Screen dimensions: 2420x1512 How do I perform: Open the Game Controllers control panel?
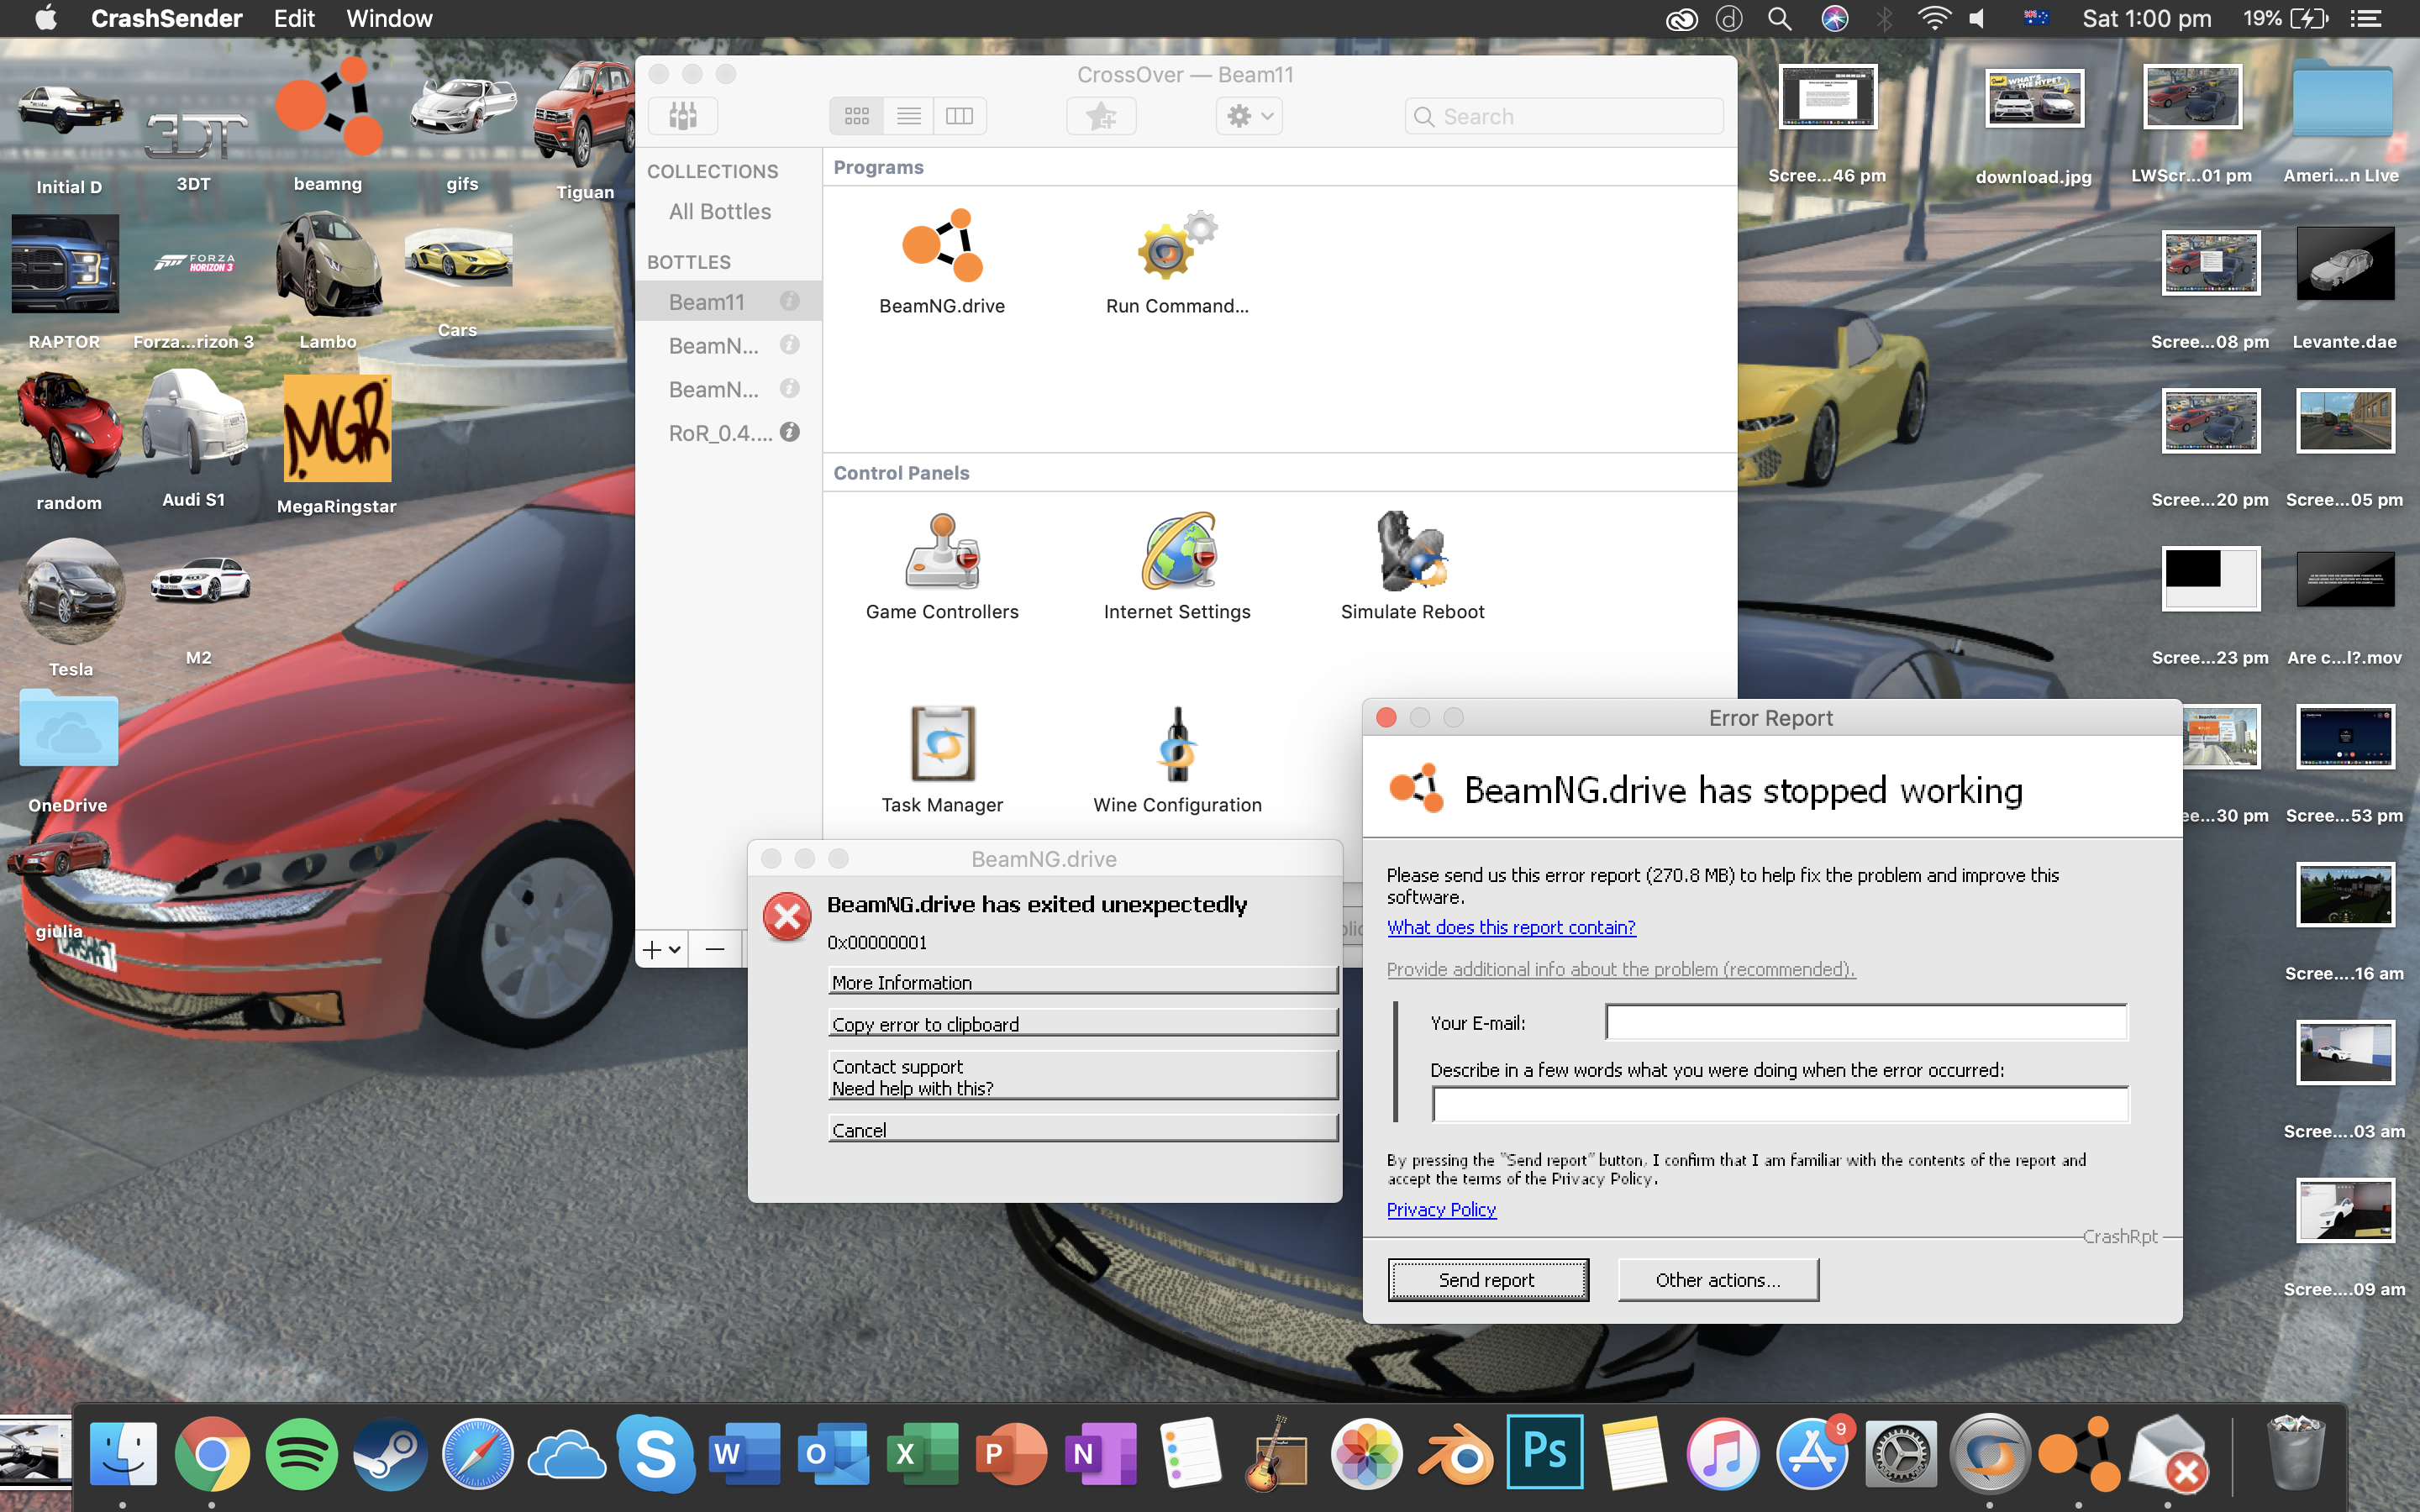(x=941, y=551)
